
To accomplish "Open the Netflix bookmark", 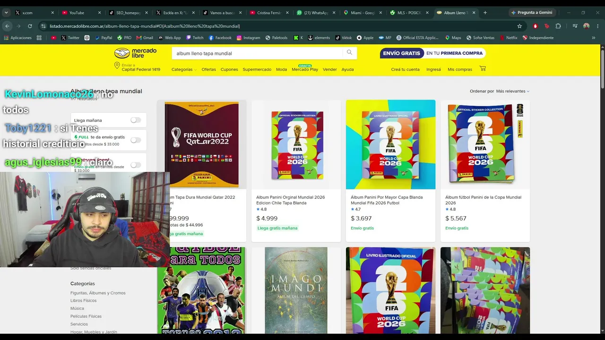I will point(508,38).
